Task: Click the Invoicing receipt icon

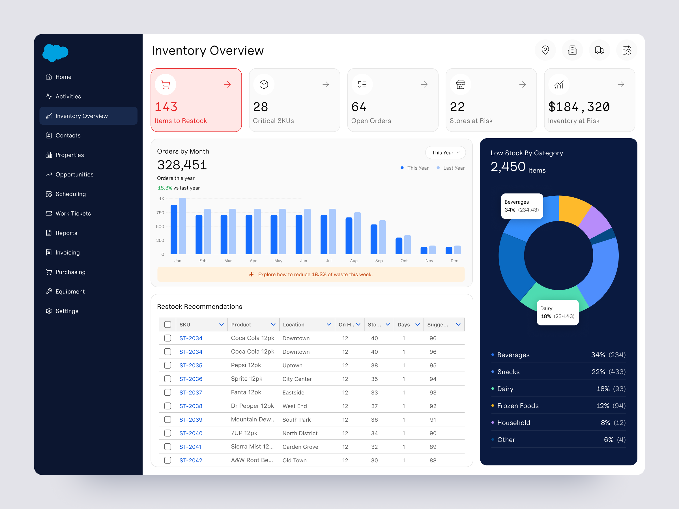Action: pyautogui.click(x=49, y=253)
